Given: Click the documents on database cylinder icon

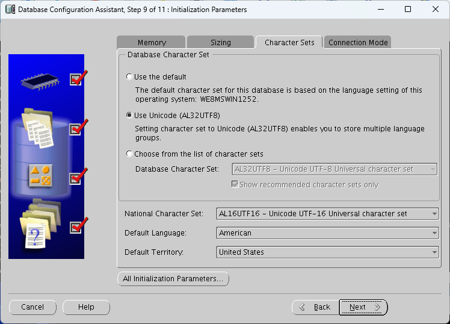Looking at the screenshot, I should point(38,128).
